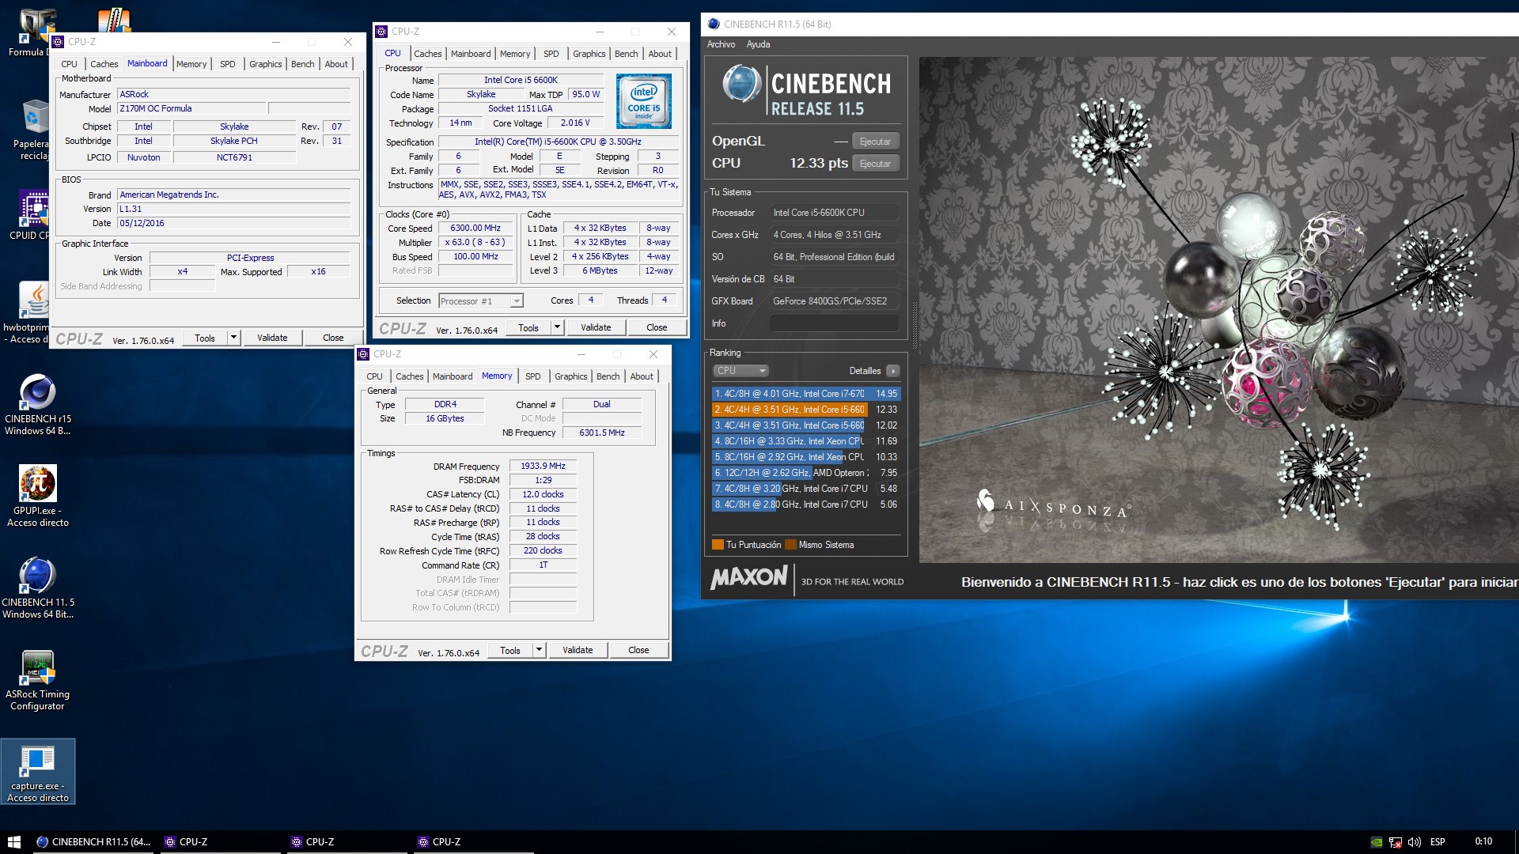This screenshot has width=1519, height=854.
Task: Open the ASRock Timing Configurator shortcut
Action: [37, 680]
